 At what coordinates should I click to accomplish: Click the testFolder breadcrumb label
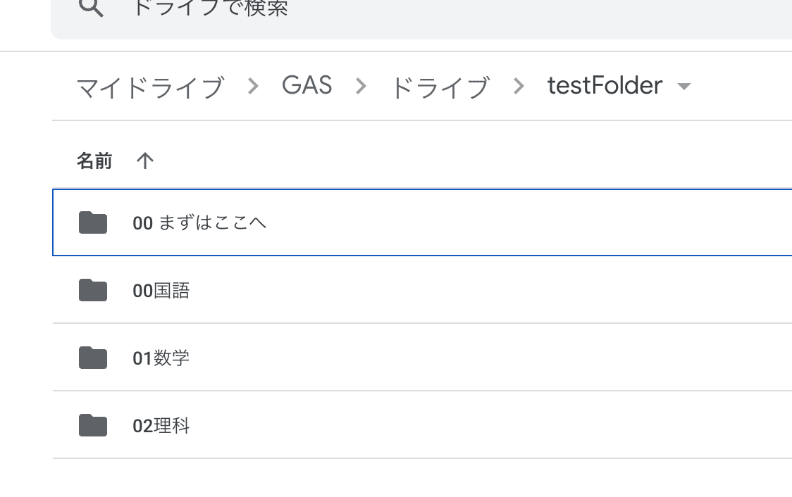coord(605,85)
